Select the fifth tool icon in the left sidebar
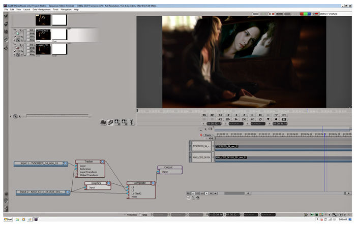356x226 pixels. click(6, 48)
